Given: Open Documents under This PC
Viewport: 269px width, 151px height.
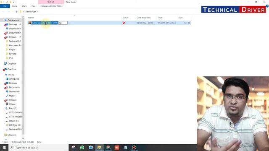Looking at the screenshot, I should [14, 87].
